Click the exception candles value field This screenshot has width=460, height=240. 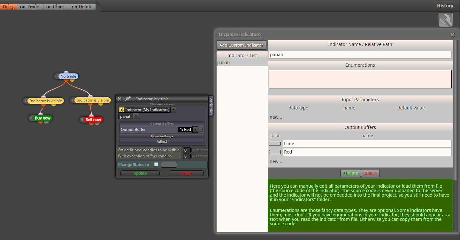click(187, 156)
